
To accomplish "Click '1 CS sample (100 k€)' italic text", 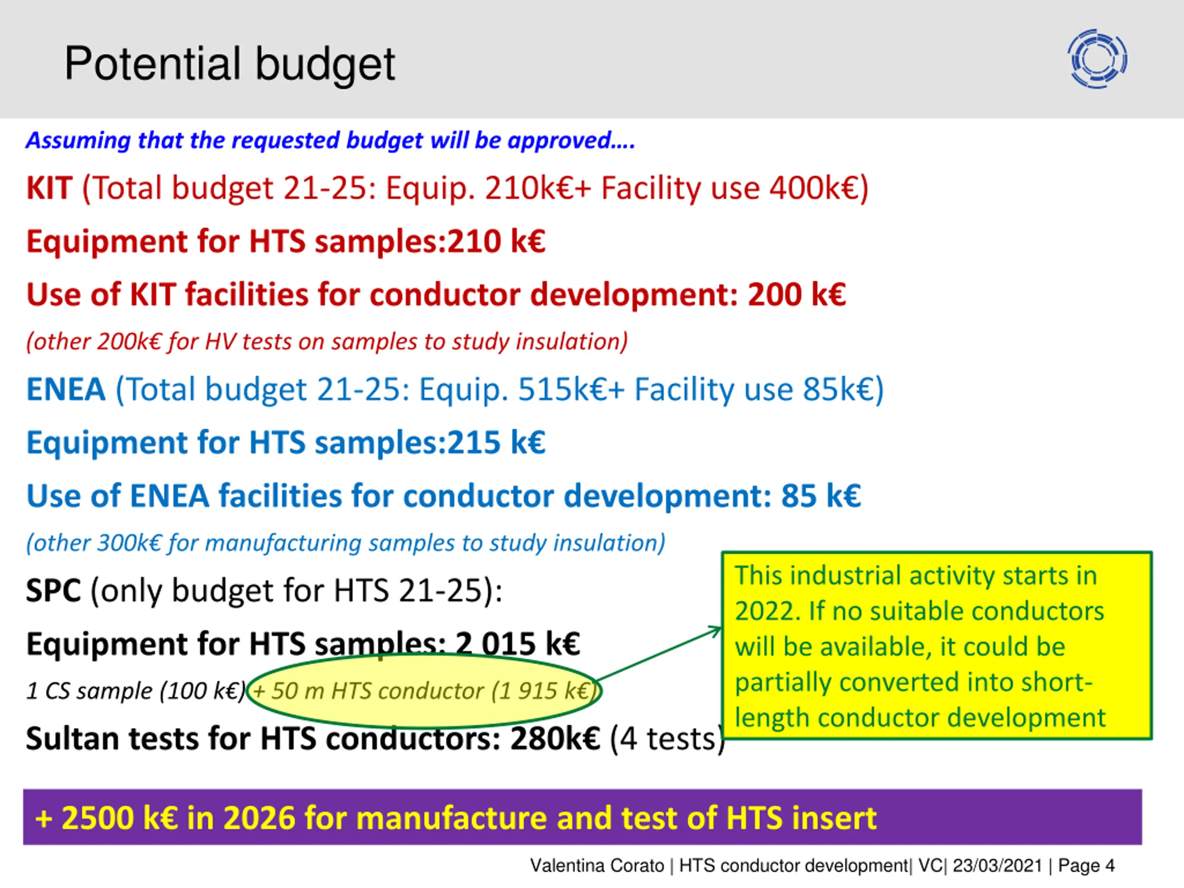I will [x=136, y=691].
